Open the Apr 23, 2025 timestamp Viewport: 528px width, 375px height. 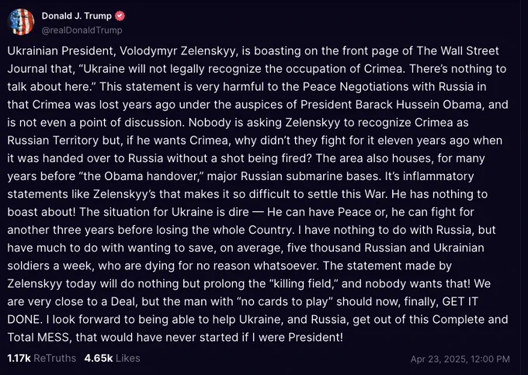pos(460,359)
